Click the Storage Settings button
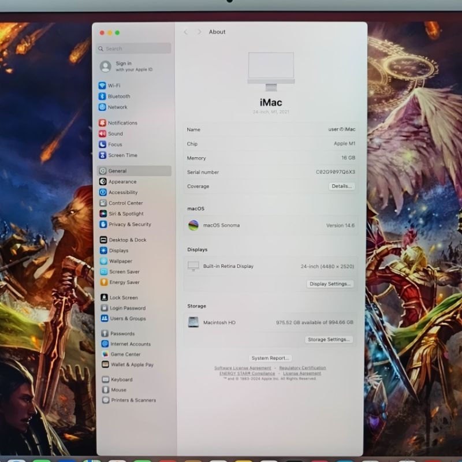462x462 pixels. (x=329, y=340)
